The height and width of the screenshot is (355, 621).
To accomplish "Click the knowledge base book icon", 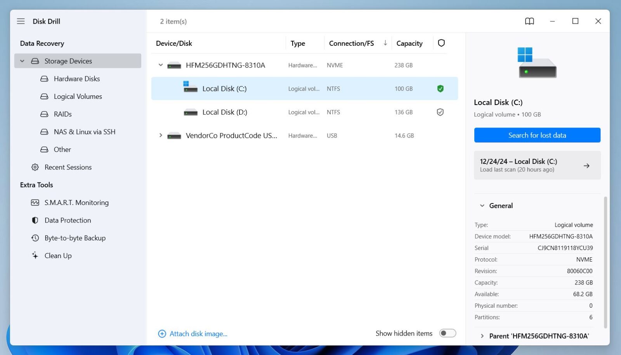I will point(529,21).
